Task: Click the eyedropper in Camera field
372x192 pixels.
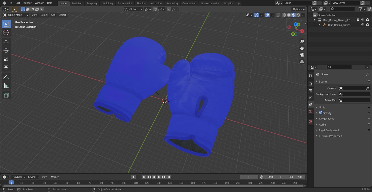Action: click(367, 88)
